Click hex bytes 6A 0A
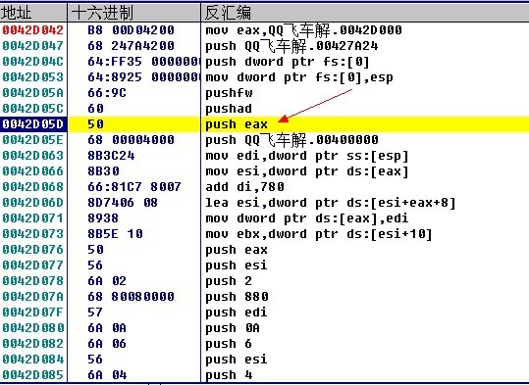 click(107, 328)
